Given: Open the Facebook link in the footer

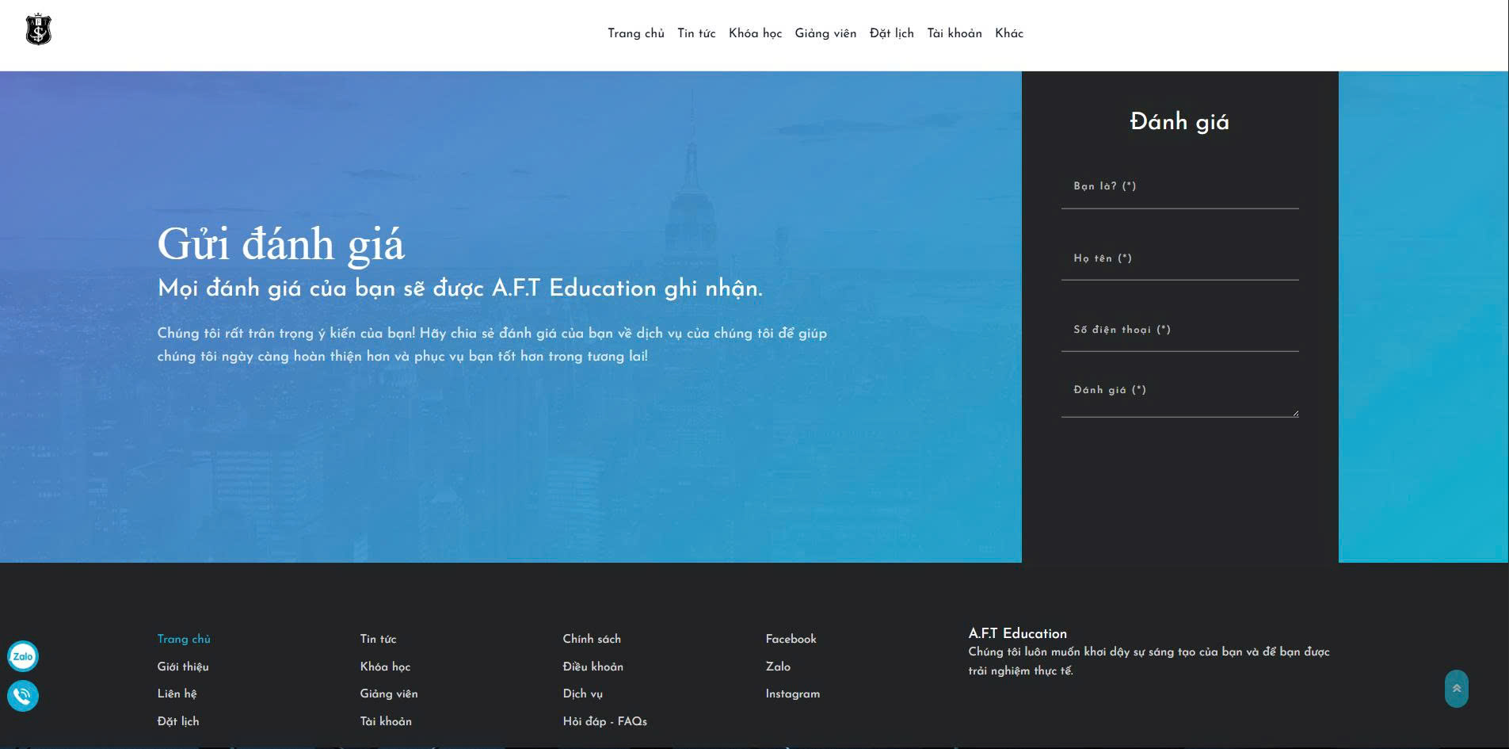Looking at the screenshot, I should (x=791, y=639).
